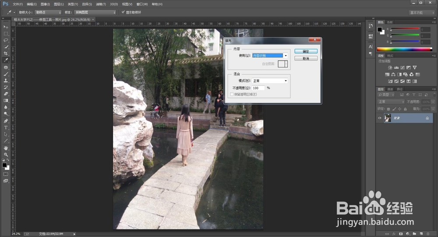
Task: Open the Image menu
Action: click(x=45, y=4)
